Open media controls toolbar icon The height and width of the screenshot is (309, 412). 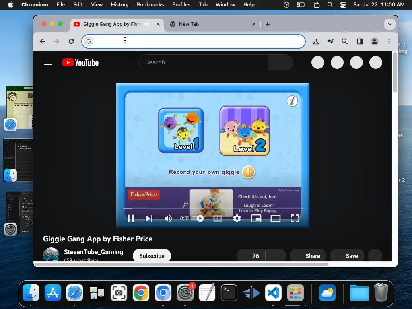[x=330, y=41]
